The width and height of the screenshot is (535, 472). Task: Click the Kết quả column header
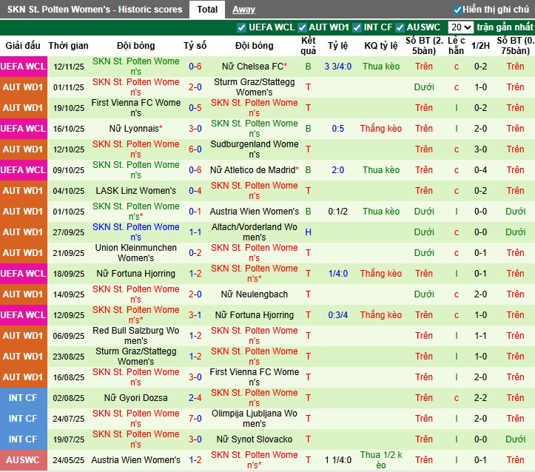pyautogui.click(x=308, y=46)
